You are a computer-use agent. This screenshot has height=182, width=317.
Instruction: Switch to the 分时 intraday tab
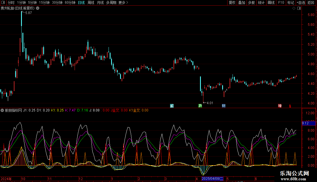pos(11,3)
